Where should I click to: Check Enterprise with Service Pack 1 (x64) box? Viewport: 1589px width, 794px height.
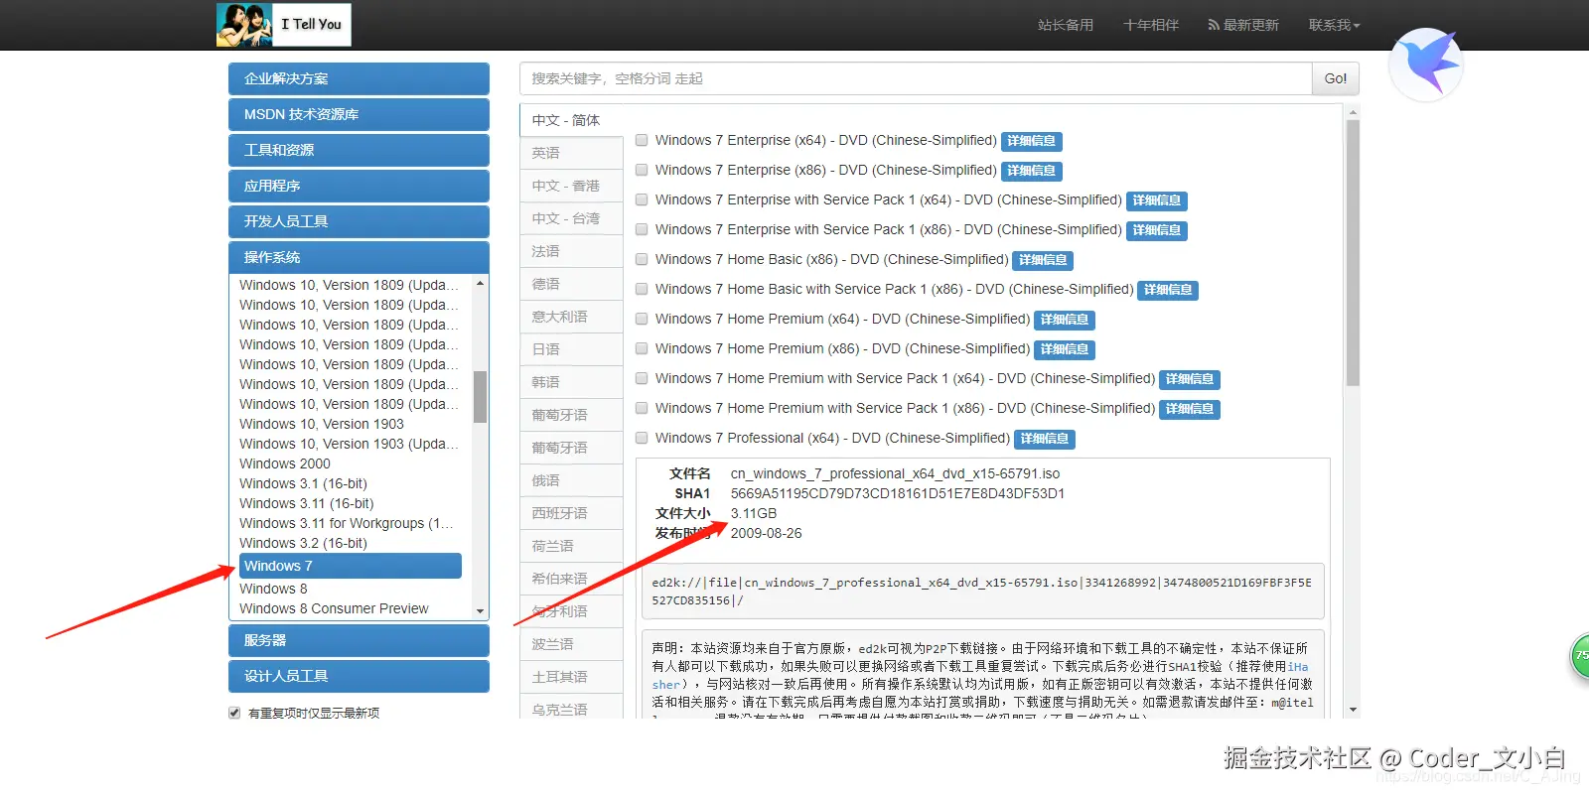[x=642, y=200]
